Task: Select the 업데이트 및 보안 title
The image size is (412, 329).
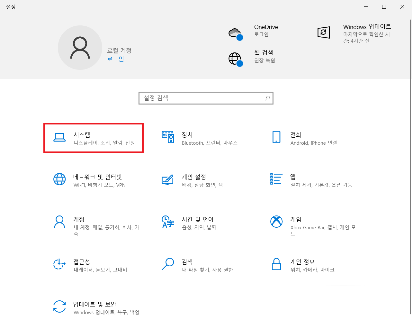Action: tap(95, 304)
